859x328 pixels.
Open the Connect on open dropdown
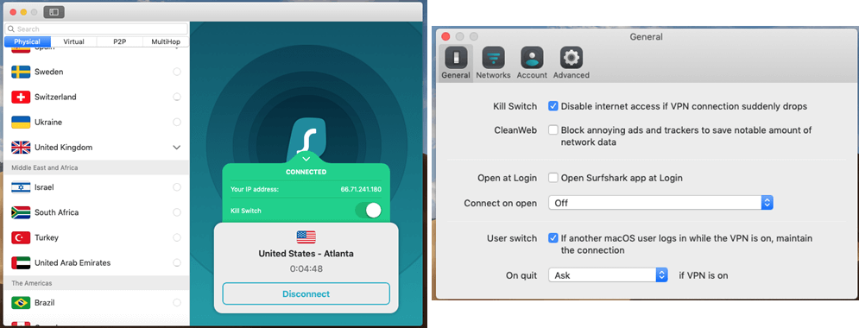click(x=660, y=203)
